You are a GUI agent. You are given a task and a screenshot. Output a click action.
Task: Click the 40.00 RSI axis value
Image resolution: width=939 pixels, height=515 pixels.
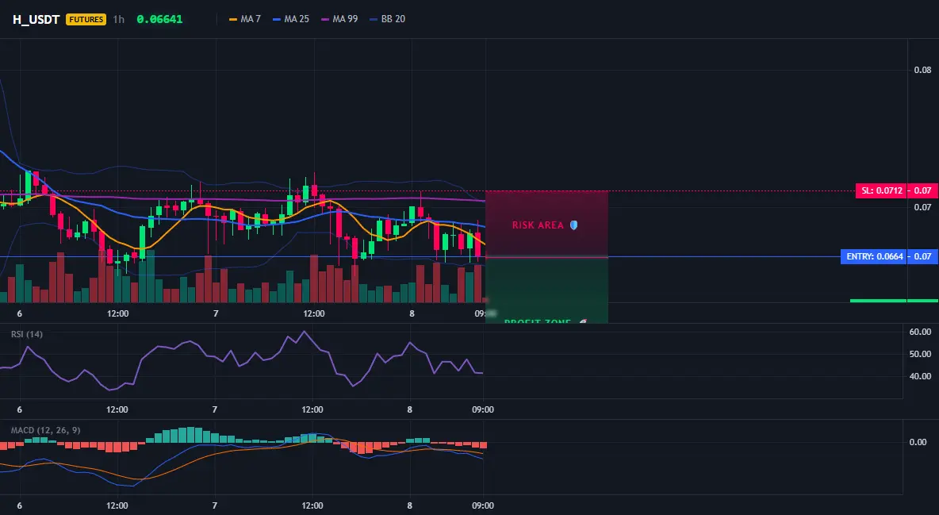pyautogui.click(x=921, y=376)
